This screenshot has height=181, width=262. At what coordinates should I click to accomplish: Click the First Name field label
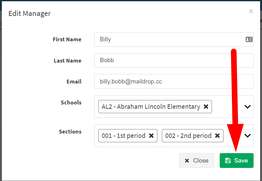[x=67, y=39]
